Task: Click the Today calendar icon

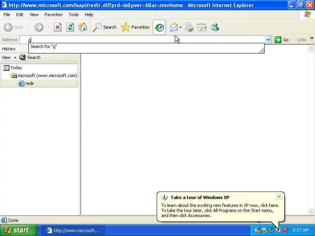Action: [x=6, y=68]
